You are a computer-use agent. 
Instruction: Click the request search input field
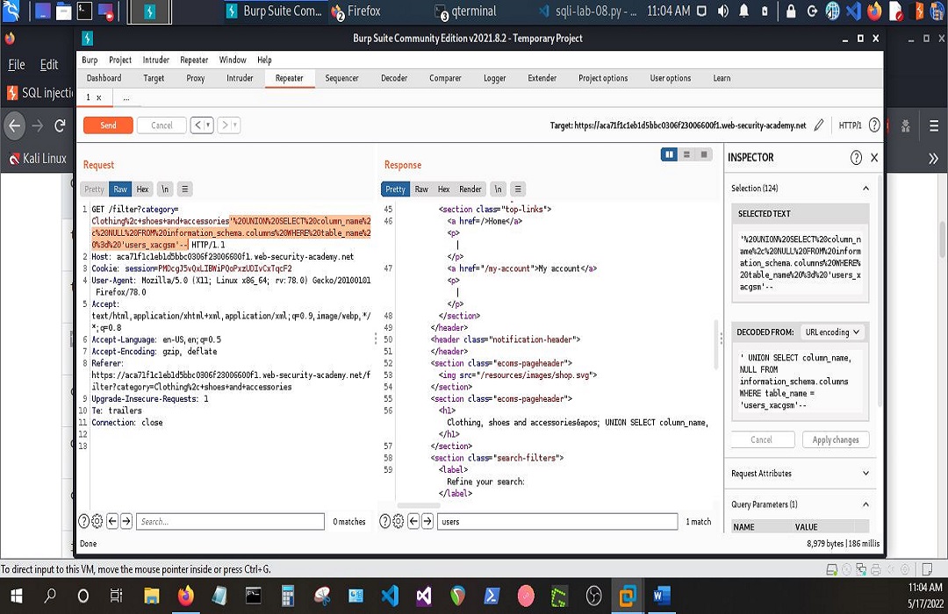click(x=230, y=522)
